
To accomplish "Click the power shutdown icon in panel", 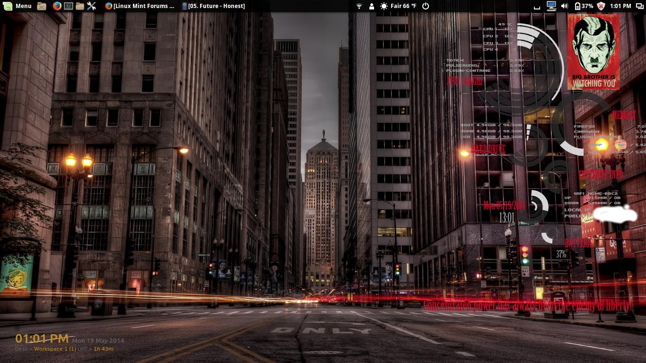I will 426,6.
